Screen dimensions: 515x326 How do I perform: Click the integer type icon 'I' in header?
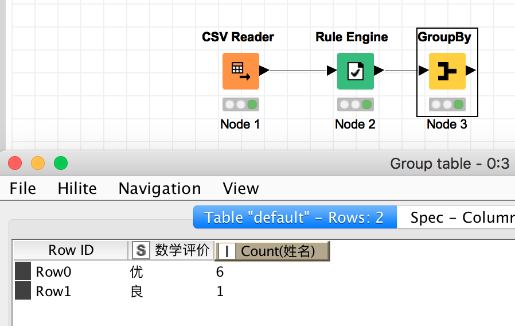click(x=227, y=251)
